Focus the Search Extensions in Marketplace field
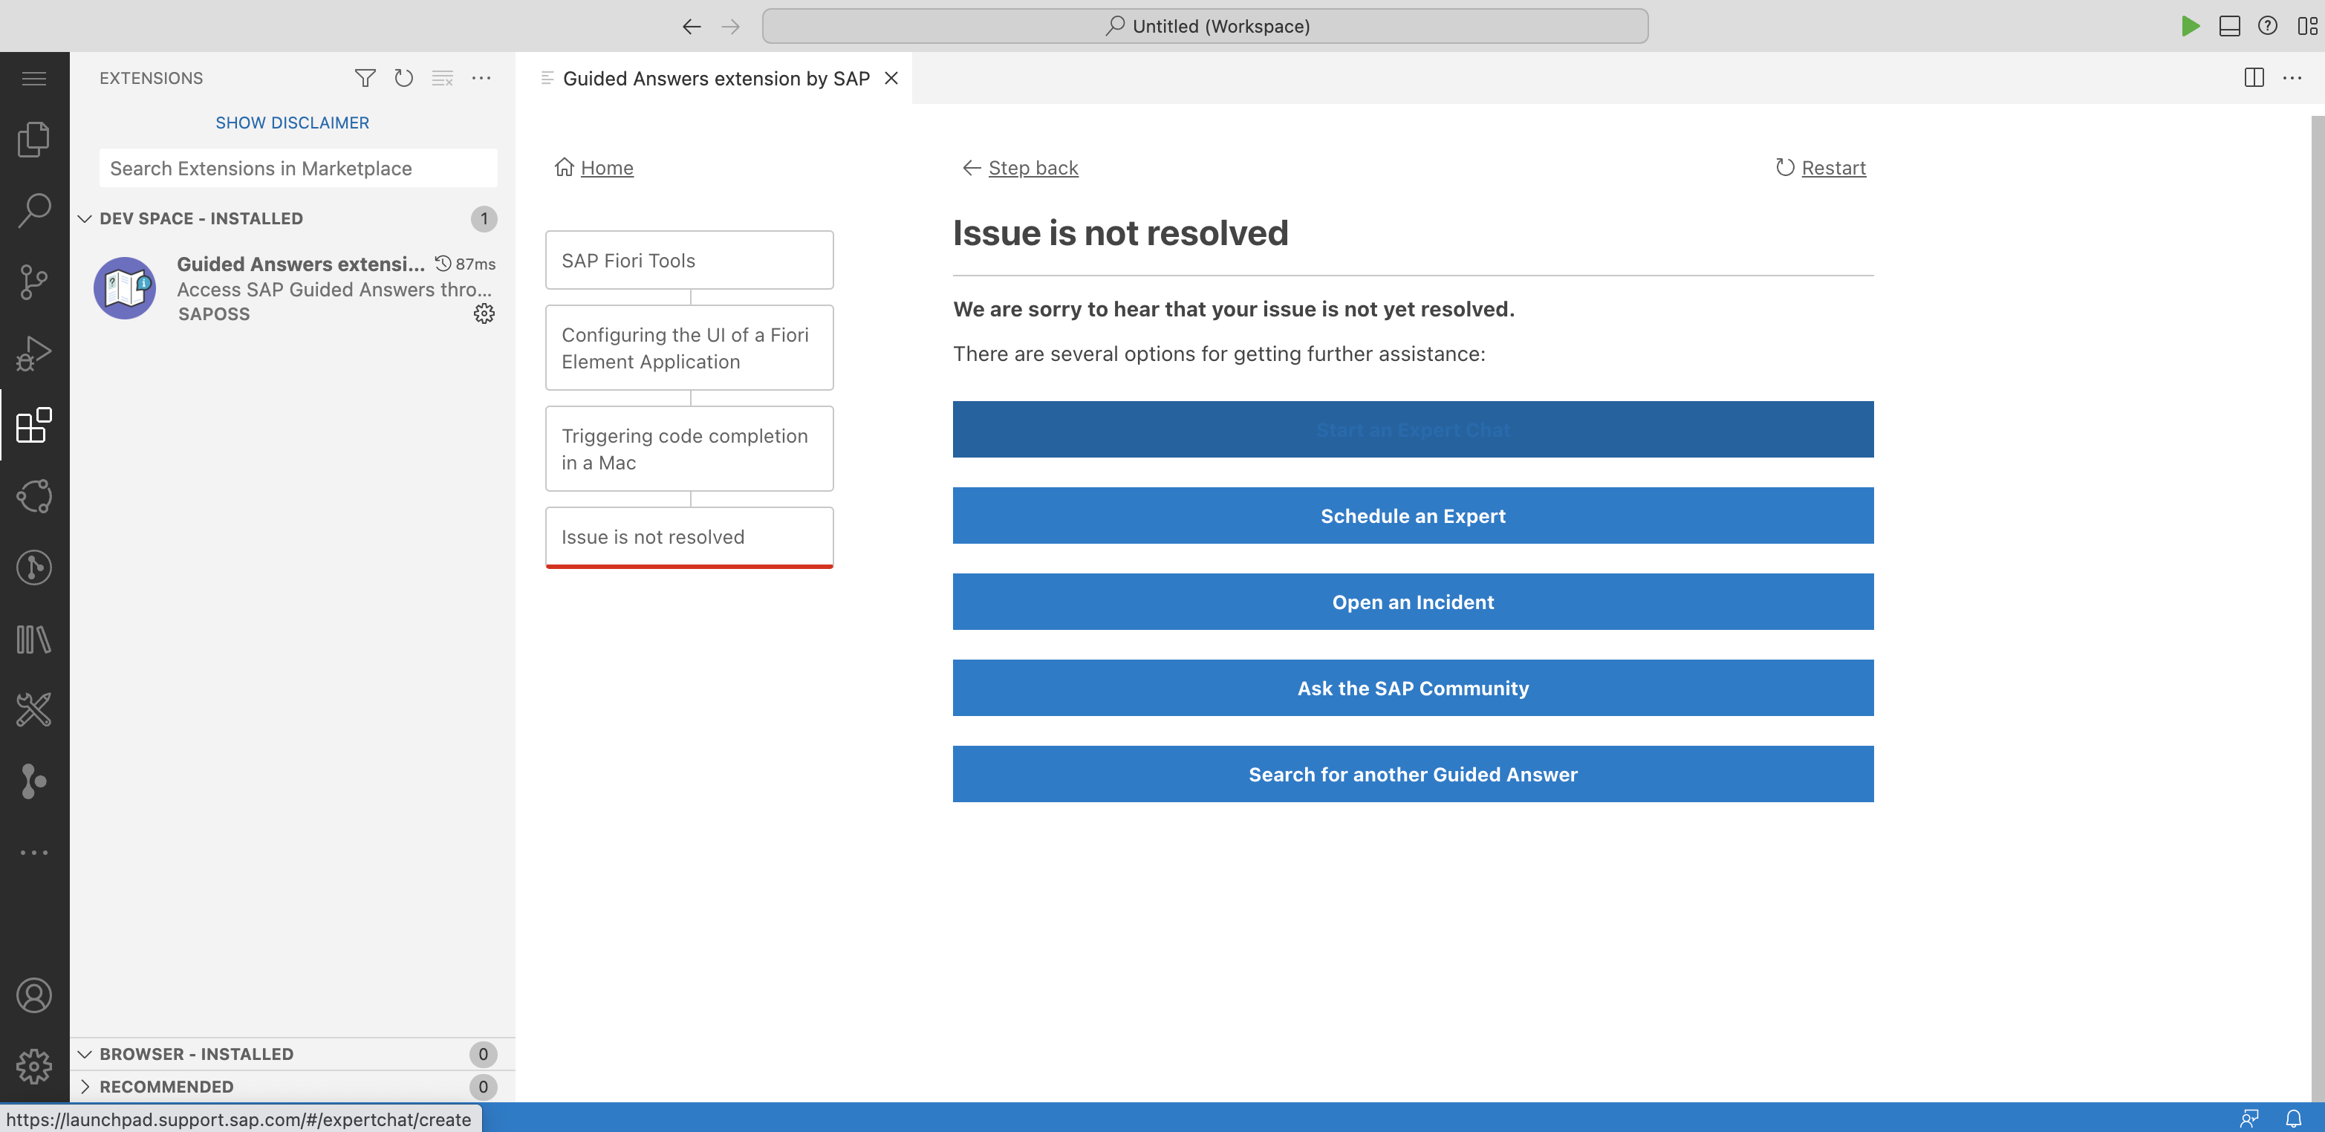2325x1132 pixels. [298, 168]
